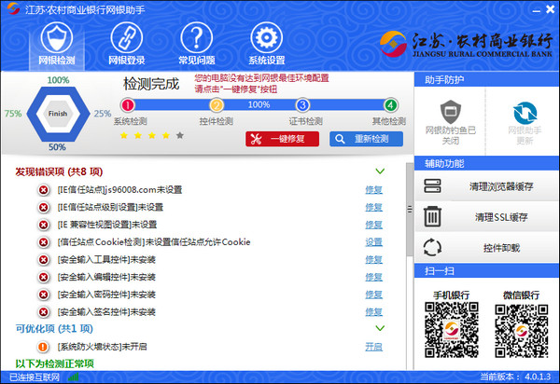Toggle 网银防钓鱼 shield protection icon
Image resolution: width=560 pixels, height=384 pixels.
pos(451,112)
